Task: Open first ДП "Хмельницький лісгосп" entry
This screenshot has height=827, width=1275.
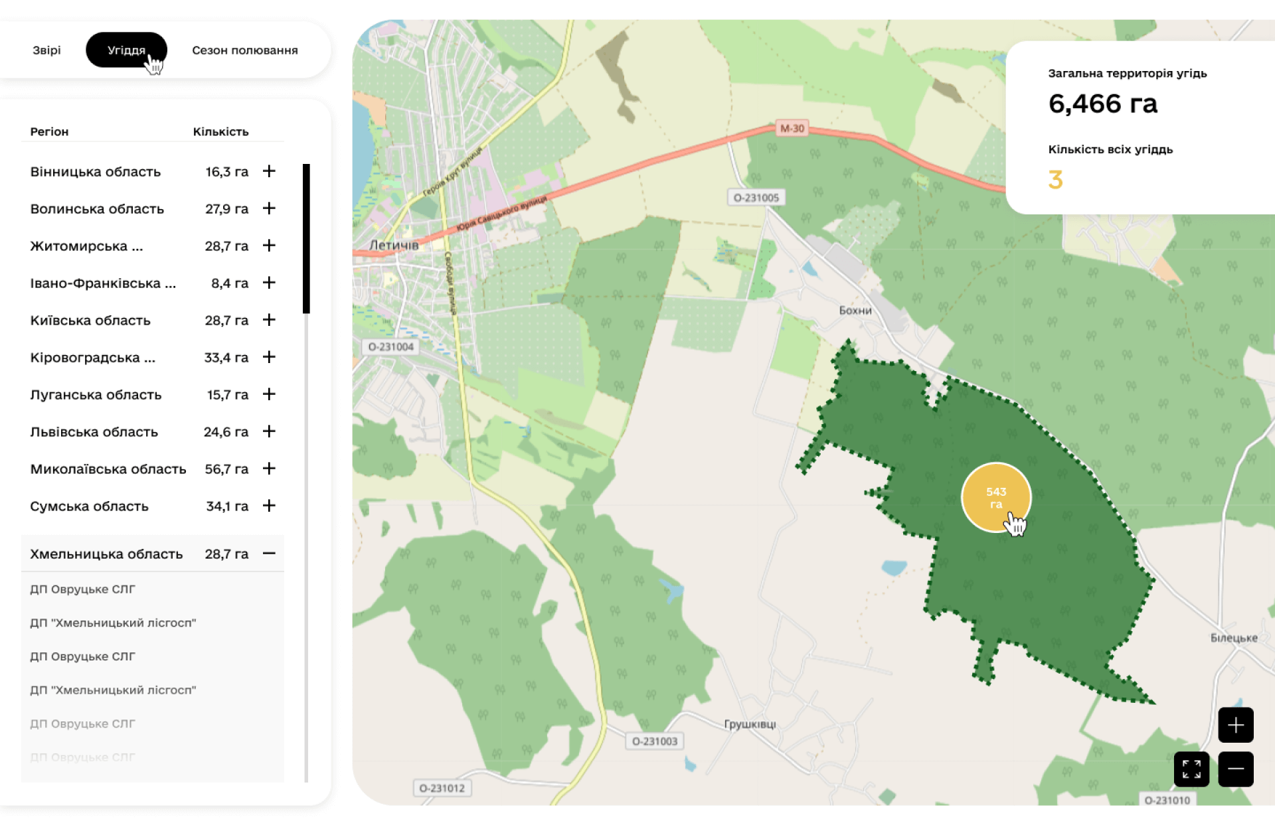Action: [113, 623]
